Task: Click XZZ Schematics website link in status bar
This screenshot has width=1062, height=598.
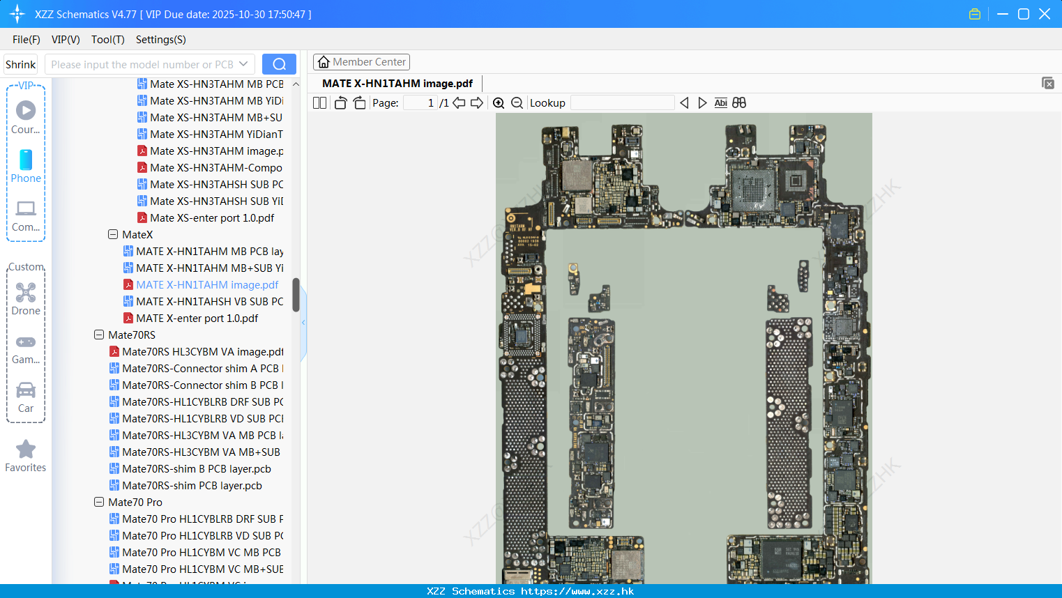Action: click(577, 591)
